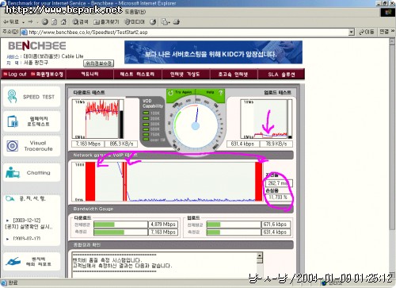Expand the Forward button history dropdown arrow
Viewport: 396px width, 288px height.
coord(37,22)
